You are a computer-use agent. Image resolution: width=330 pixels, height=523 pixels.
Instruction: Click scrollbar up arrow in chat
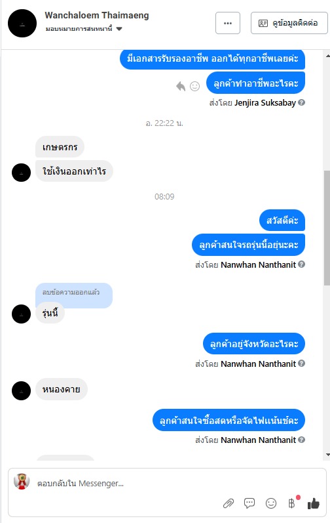[327, 56]
